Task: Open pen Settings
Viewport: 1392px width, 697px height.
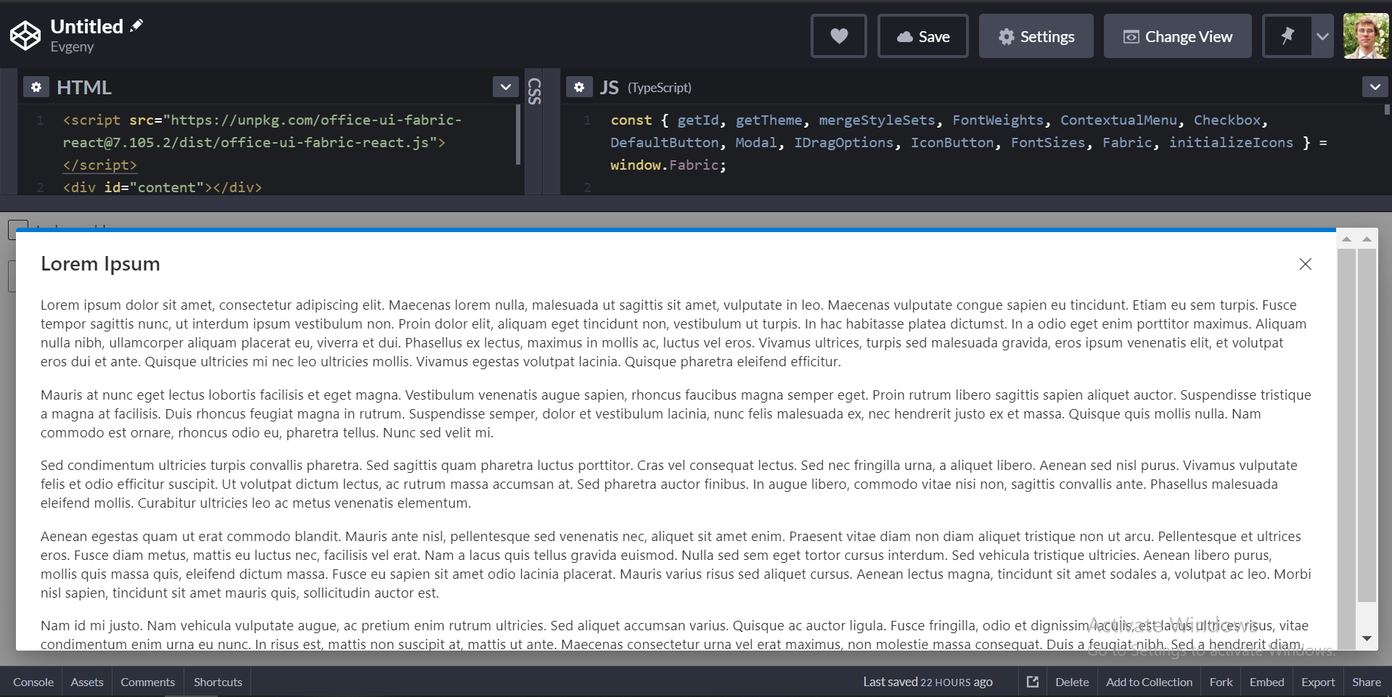Action: click(x=1036, y=36)
